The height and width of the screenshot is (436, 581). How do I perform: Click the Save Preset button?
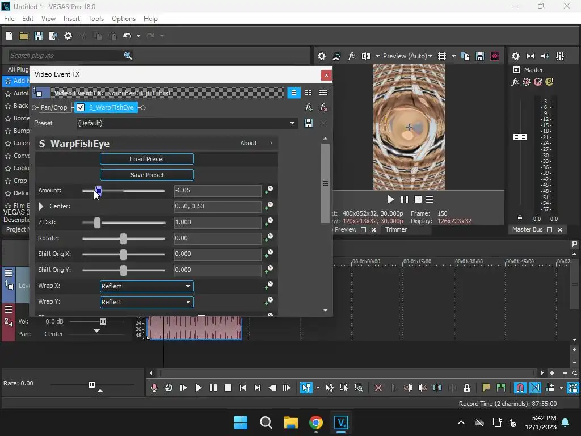(x=147, y=175)
